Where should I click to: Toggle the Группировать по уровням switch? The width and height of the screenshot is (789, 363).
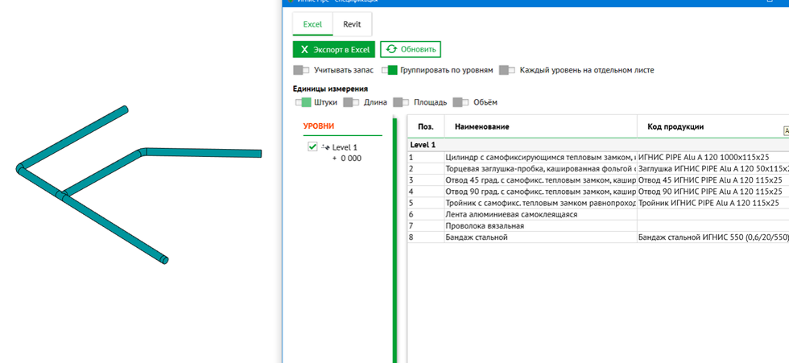pyautogui.click(x=390, y=70)
